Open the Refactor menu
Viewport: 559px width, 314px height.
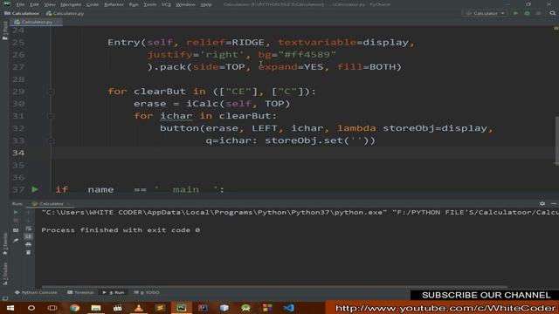pyautogui.click(x=114, y=4)
